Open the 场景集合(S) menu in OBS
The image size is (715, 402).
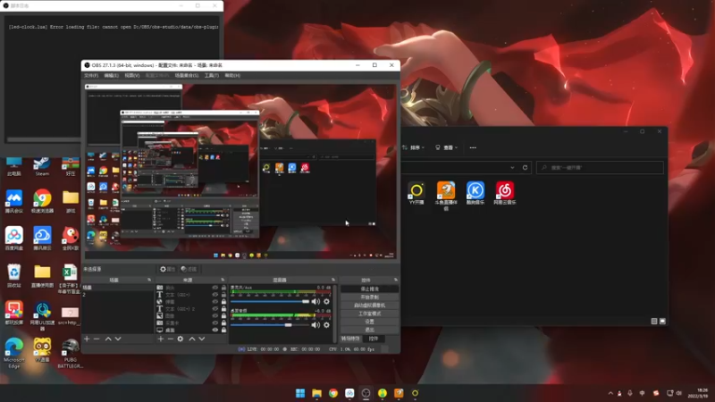click(x=187, y=75)
